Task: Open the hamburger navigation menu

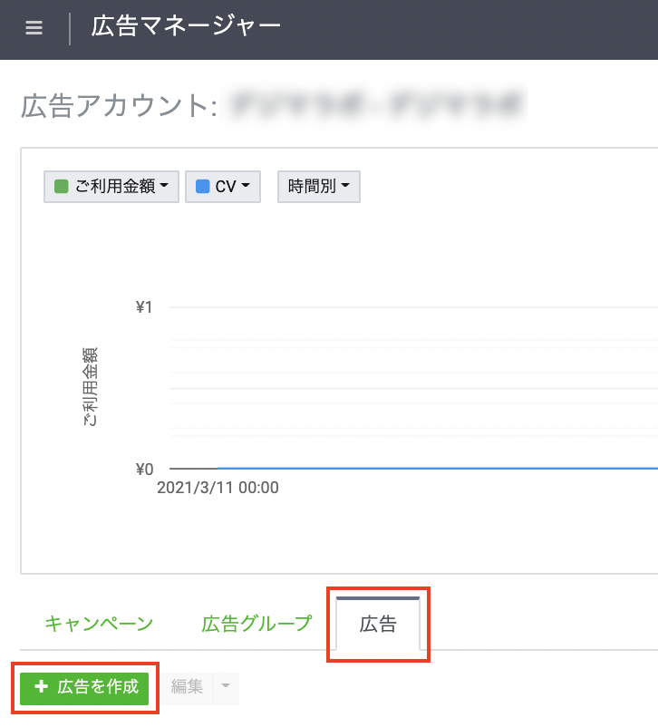Action: (34, 28)
